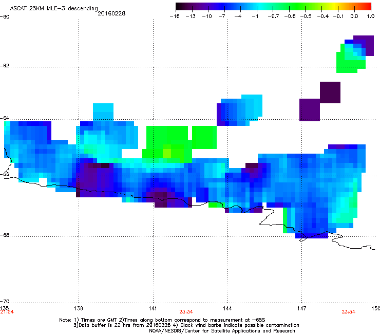Click the -1 label on the color scale

pos(255,16)
